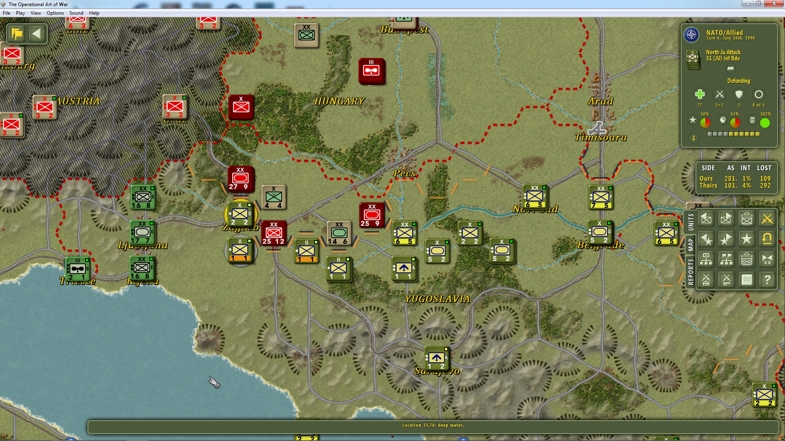Click the 'Ours' row in the losses table
Viewport: 785px width, 441px height.
(735, 179)
